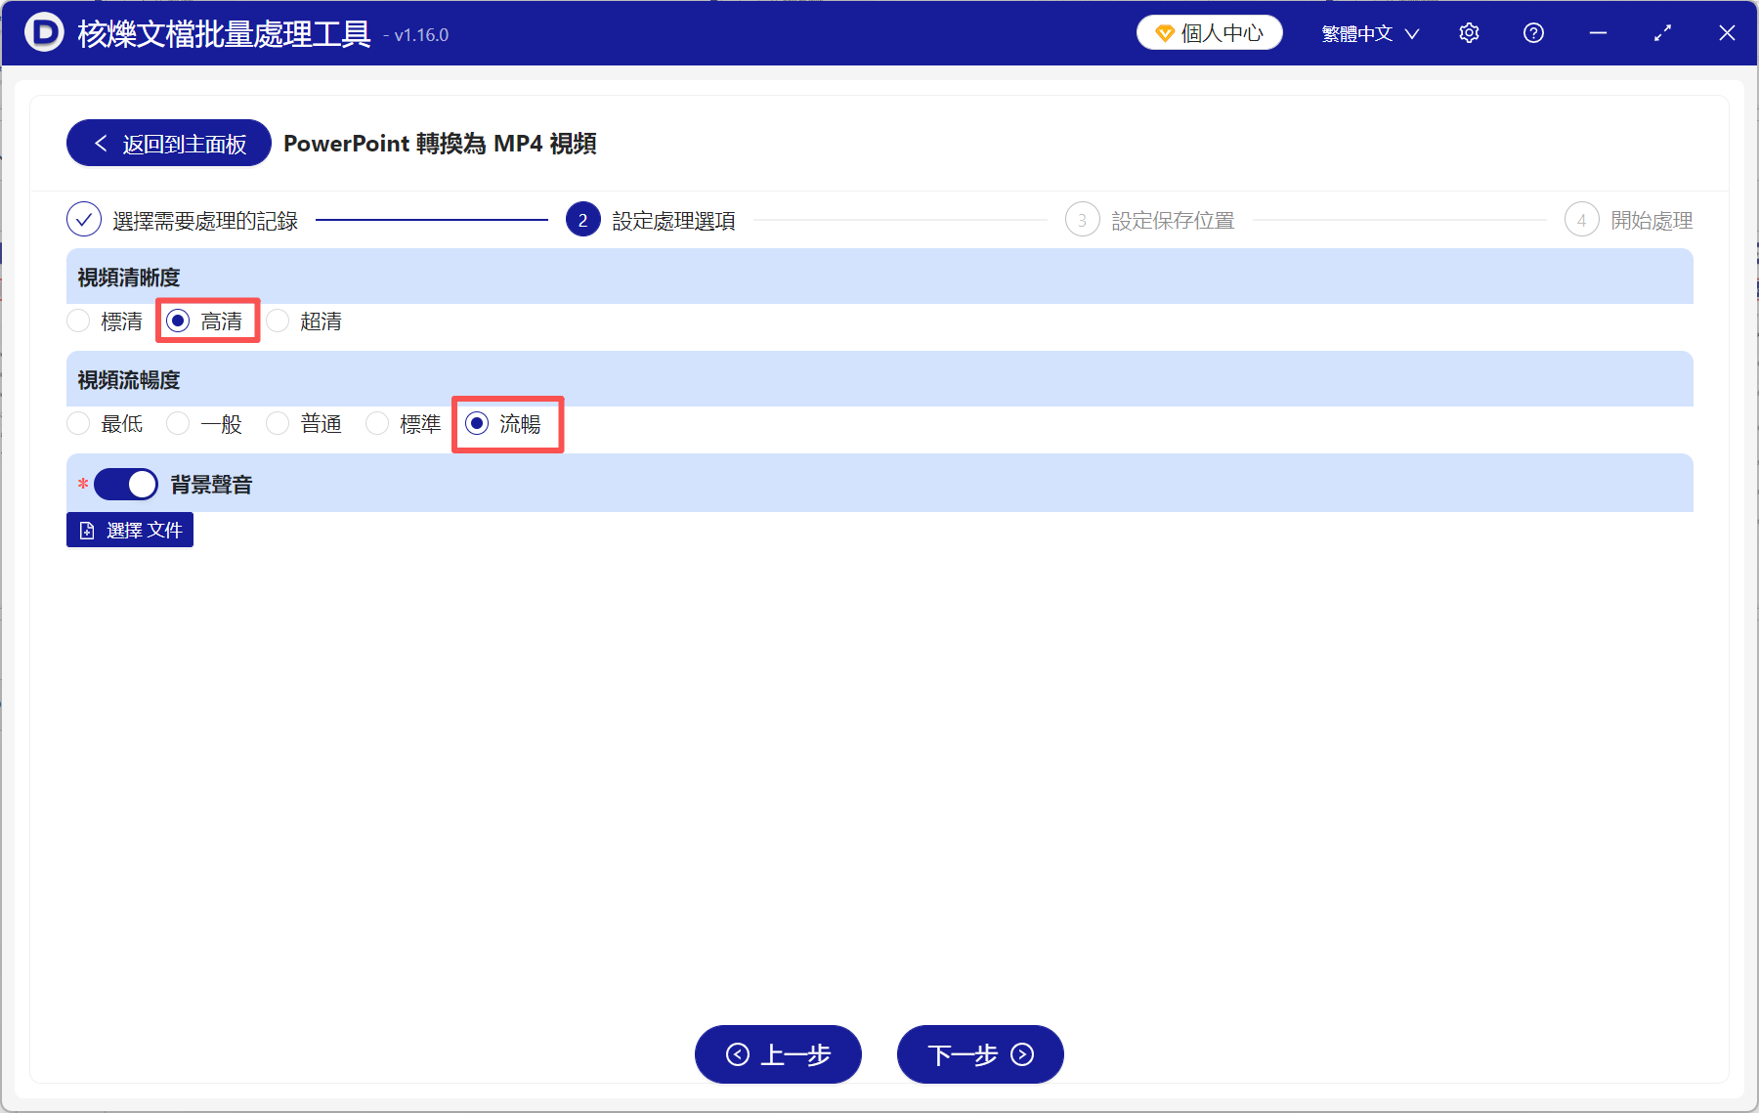The height and width of the screenshot is (1113, 1759).
Task: Select 標清 video clarity option
Action: [x=78, y=321]
